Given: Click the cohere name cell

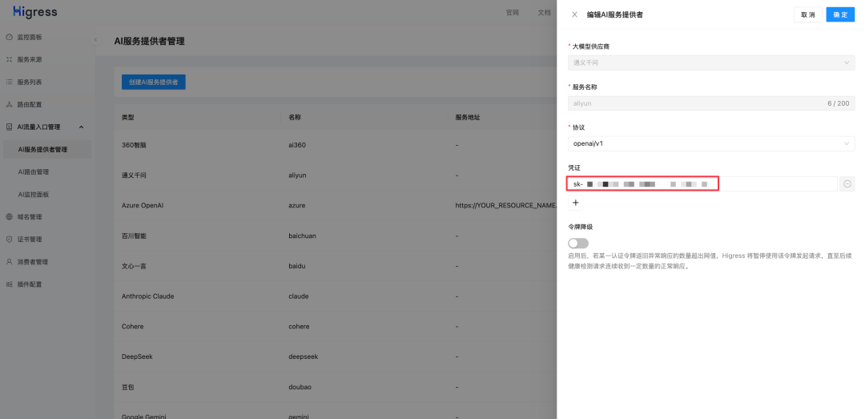Looking at the screenshot, I should pyautogui.click(x=299, y=326).
